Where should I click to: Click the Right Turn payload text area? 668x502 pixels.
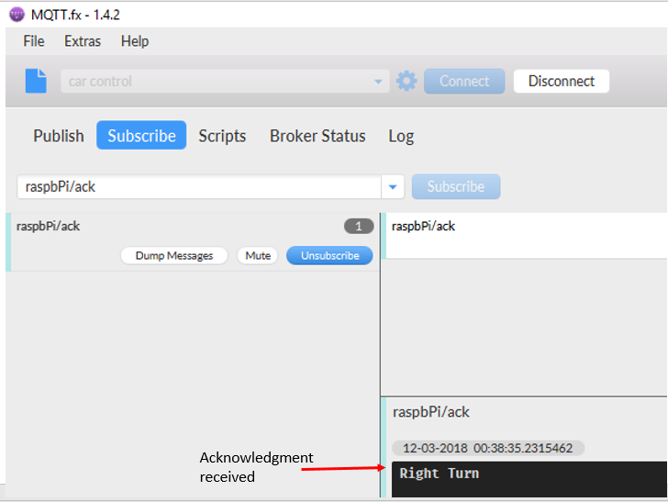(529, 479)
